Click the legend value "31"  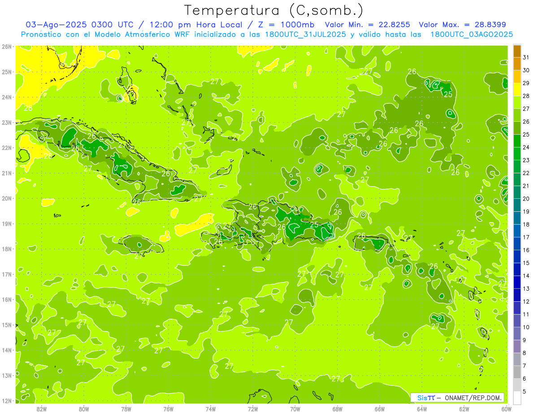coord(526,57)
